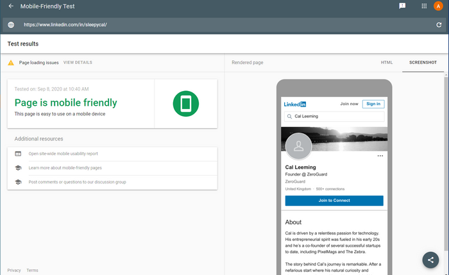Screen dimensions: 449x275
Task: Open Post comments discussion group link
Action: (x=78, y=182)
